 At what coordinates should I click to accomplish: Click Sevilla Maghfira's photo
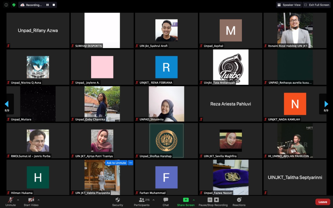point(231,141)
